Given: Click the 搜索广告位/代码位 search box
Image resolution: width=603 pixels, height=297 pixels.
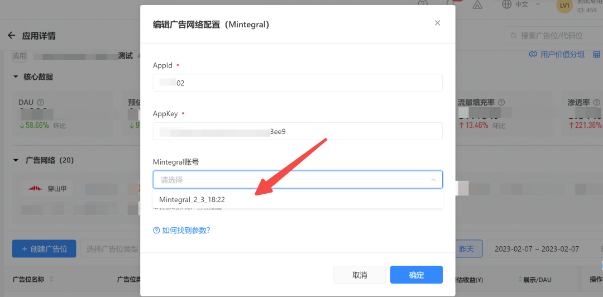Looking at the screenshot, I should coord(553,36).
